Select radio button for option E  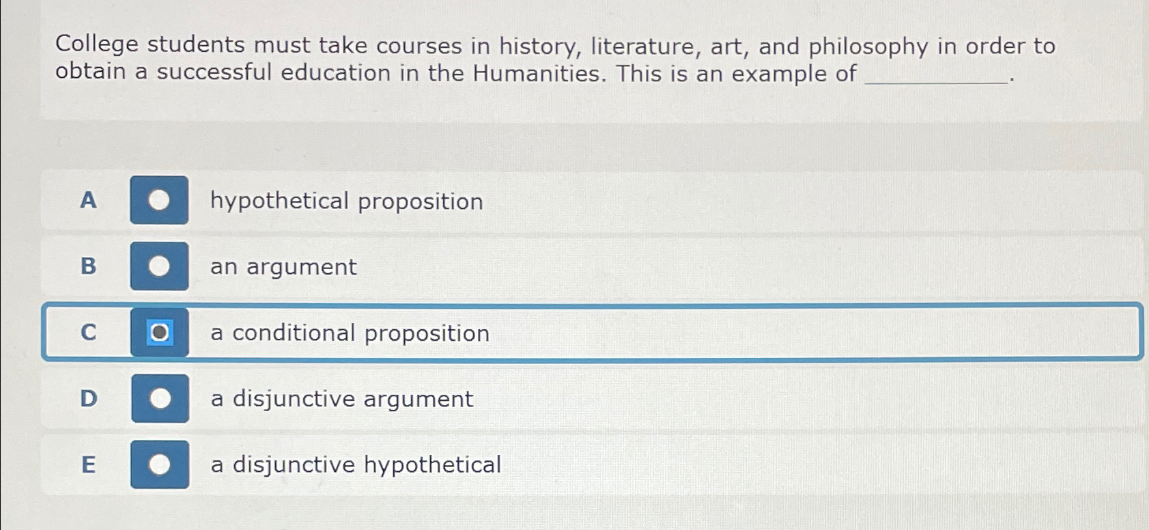pyautogui.click(x=158, y=464)
